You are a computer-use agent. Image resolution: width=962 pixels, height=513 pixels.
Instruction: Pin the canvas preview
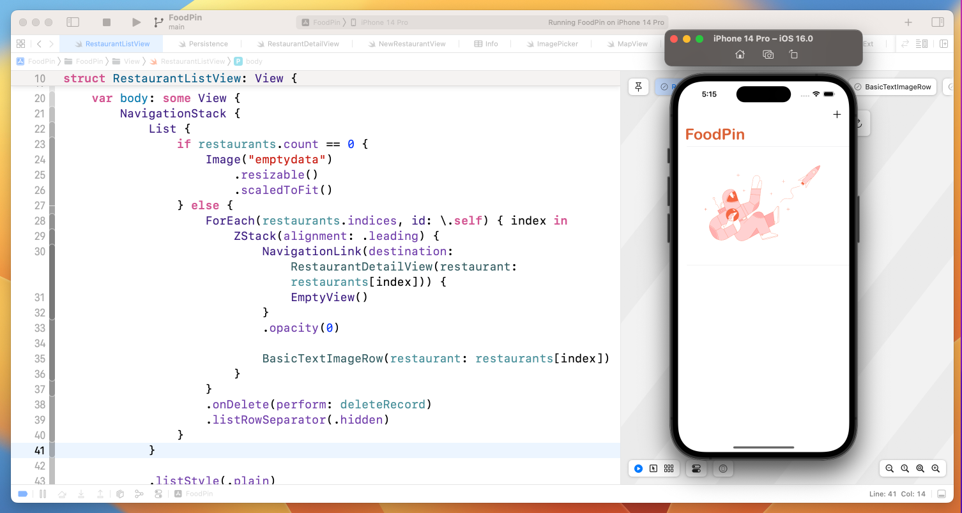click(638, 87)
